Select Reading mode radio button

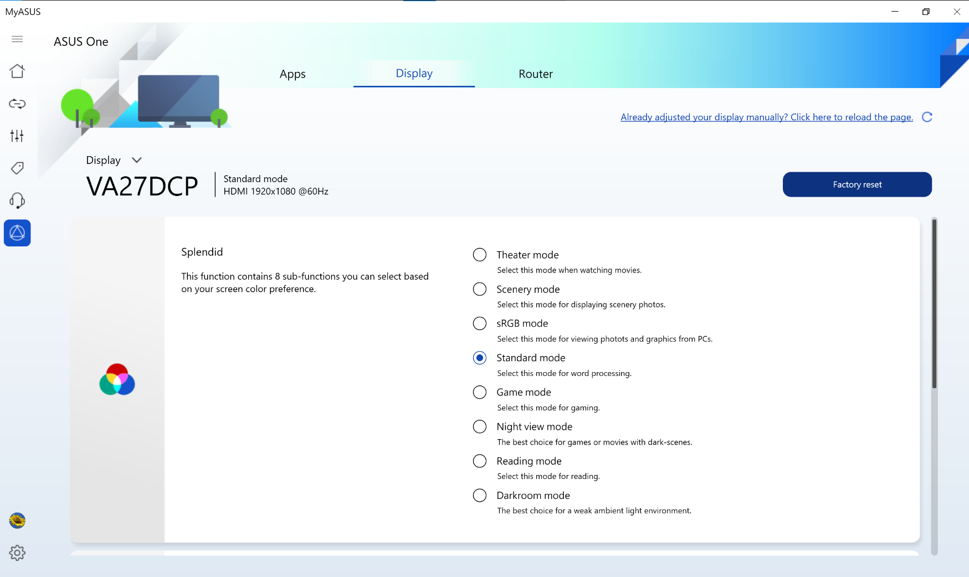[x=480, y=461]
